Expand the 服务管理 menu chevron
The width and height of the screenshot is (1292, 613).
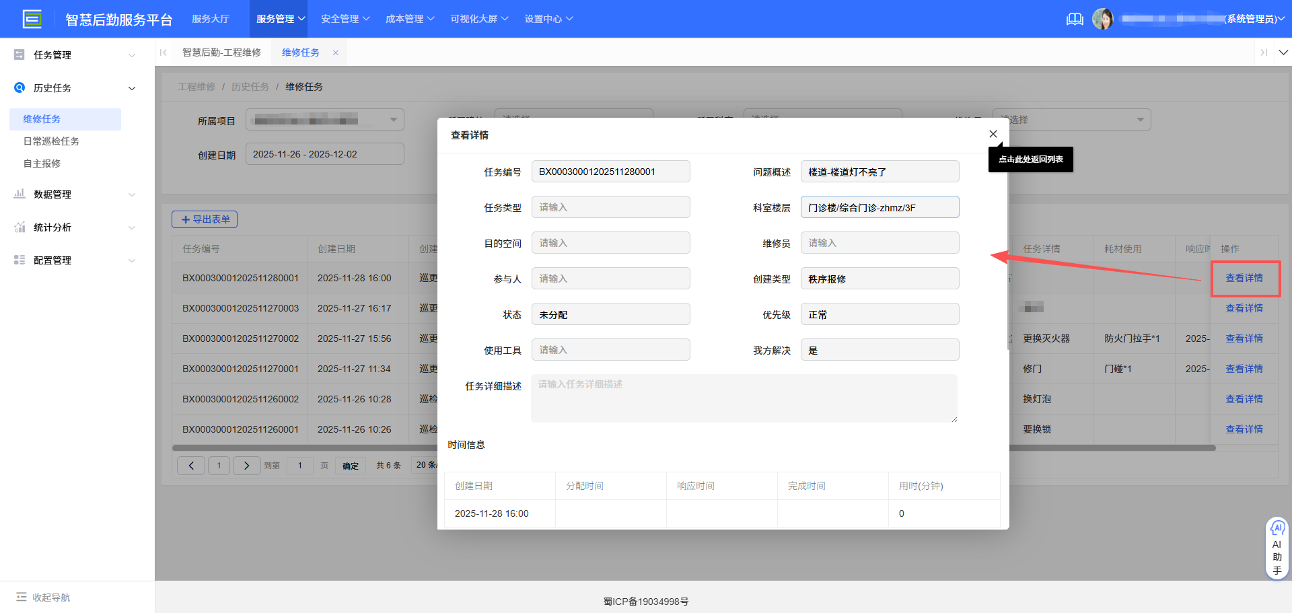301,19
